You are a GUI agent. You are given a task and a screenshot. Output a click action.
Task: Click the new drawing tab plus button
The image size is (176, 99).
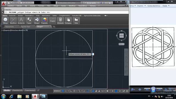[x=54, y=27]
